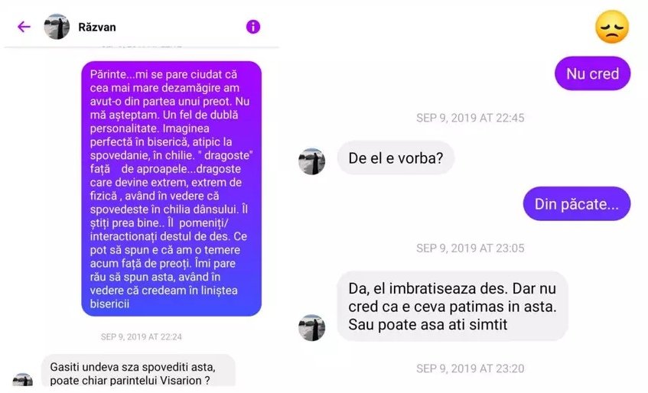This screenshot has width=648, height=393.
Task: Go back using the purple arrow
Action: [x=24, y=27]
